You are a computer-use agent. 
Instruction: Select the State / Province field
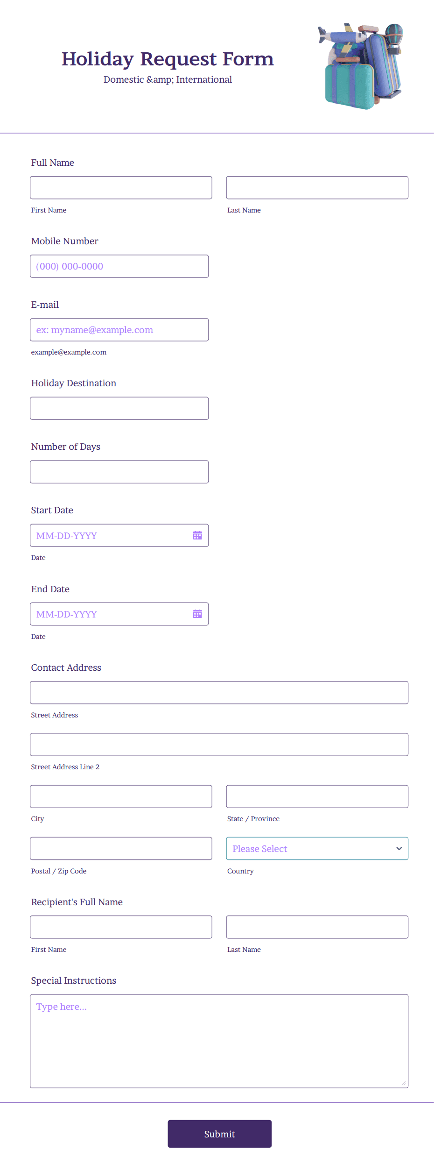(317, 796)
